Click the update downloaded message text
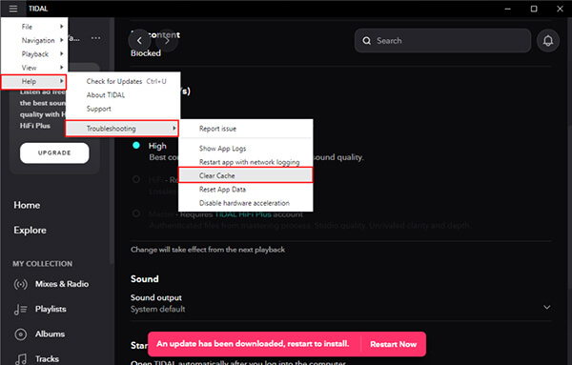This screenshot has height=365, width=572. pos(253,344)
